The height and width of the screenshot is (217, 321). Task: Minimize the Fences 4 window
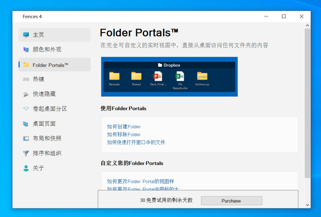click(266, 16)
